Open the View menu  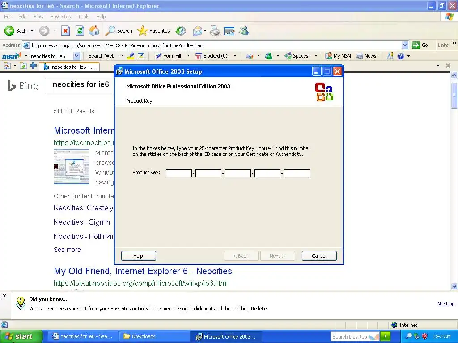pos(38,17)
